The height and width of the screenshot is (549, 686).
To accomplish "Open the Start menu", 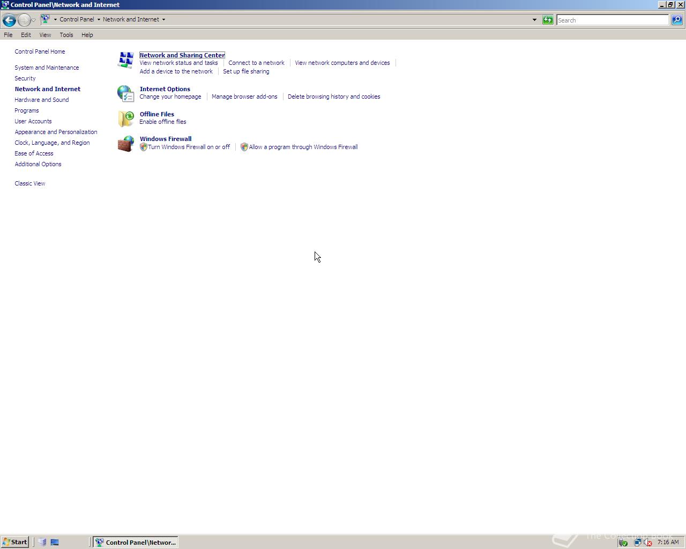I will [x=15, y=542].
